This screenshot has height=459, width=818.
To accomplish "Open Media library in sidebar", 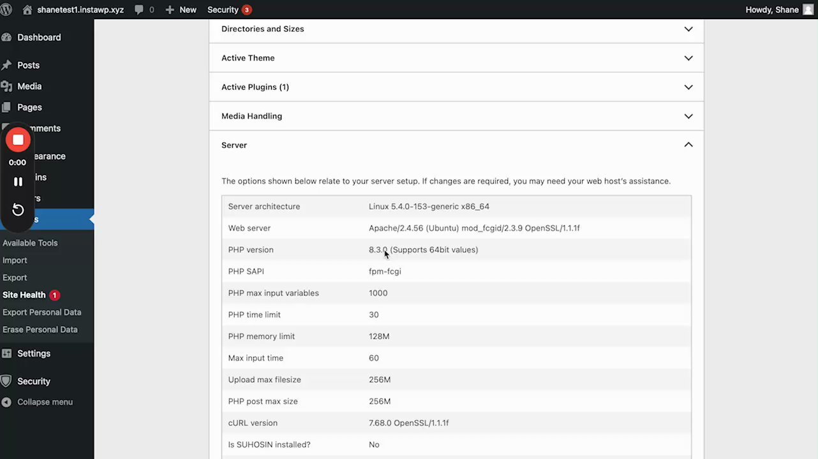I will 29,86.
